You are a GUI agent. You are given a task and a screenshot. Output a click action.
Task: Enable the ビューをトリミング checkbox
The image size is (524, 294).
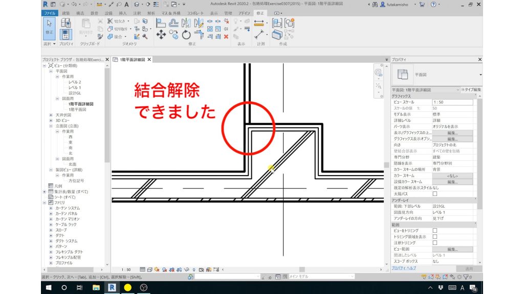pos(435,231)
